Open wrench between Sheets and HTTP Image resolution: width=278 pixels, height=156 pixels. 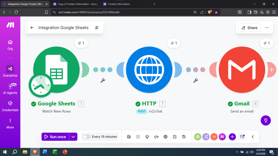click(x=103, y=80)
